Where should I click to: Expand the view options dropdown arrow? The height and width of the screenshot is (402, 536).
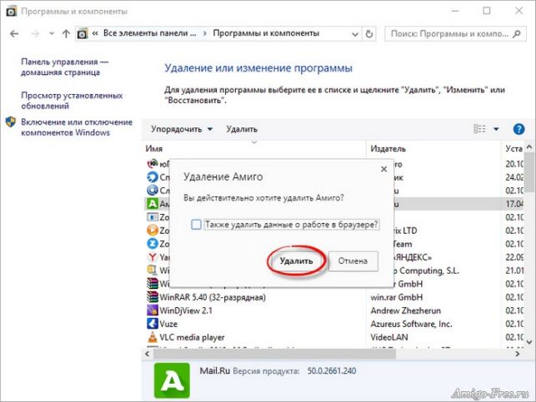pos(496,129)
